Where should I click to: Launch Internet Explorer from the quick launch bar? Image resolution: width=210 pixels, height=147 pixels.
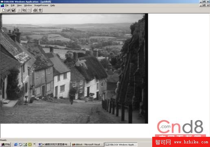coord(16,145)
